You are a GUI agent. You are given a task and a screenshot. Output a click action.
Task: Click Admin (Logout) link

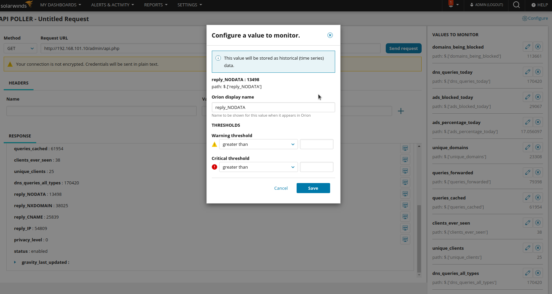tap(486, 5)
